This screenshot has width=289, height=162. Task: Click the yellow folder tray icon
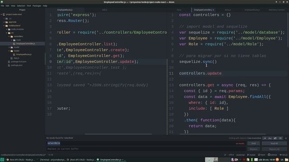click(287, 160)
